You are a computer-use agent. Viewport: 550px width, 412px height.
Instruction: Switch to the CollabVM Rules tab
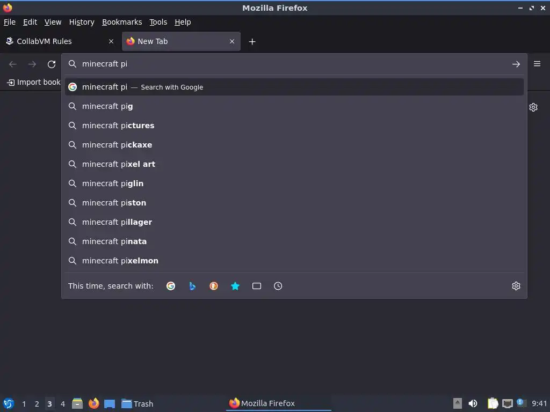tap(60, 41)
